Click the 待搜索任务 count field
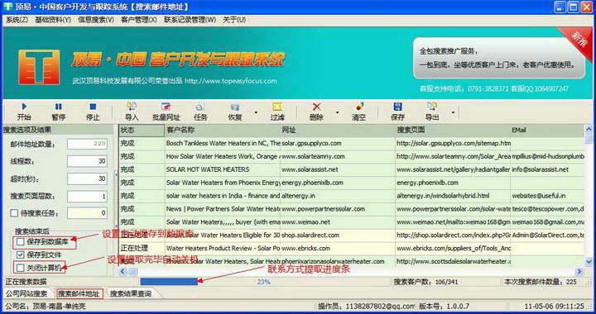Screen dimensions: 596x314 (x=87, y=213)
